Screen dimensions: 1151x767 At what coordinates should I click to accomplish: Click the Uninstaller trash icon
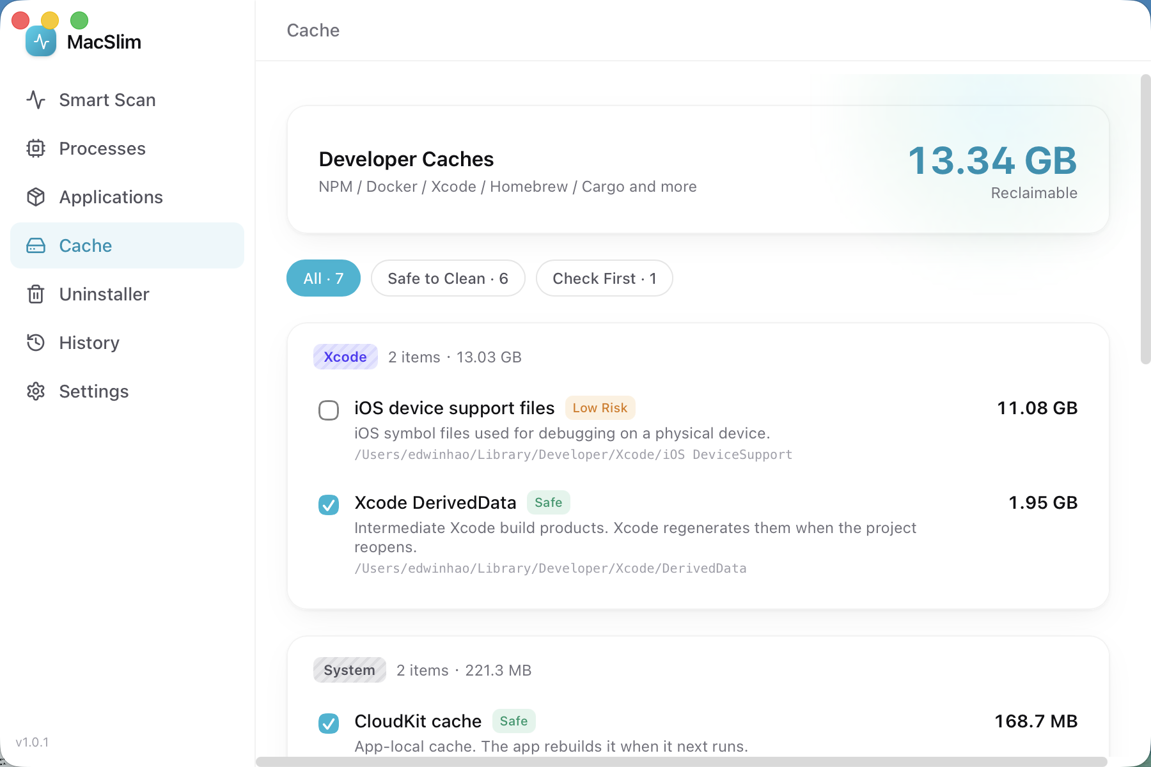[x=36, y=294]
